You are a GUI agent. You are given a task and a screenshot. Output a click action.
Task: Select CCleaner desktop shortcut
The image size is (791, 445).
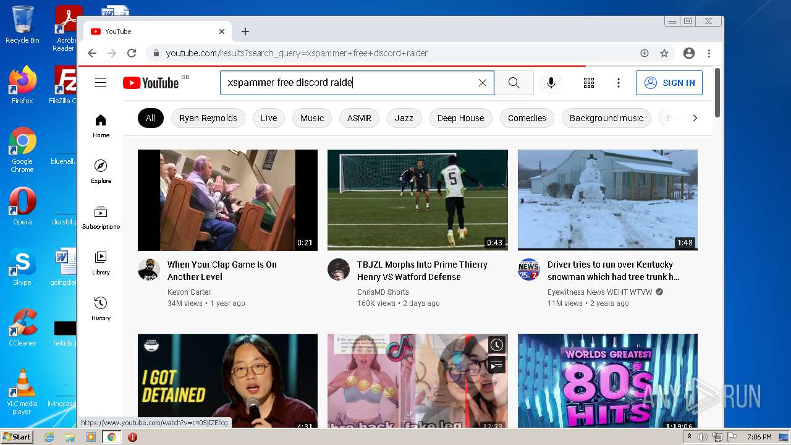click(22, 328)
